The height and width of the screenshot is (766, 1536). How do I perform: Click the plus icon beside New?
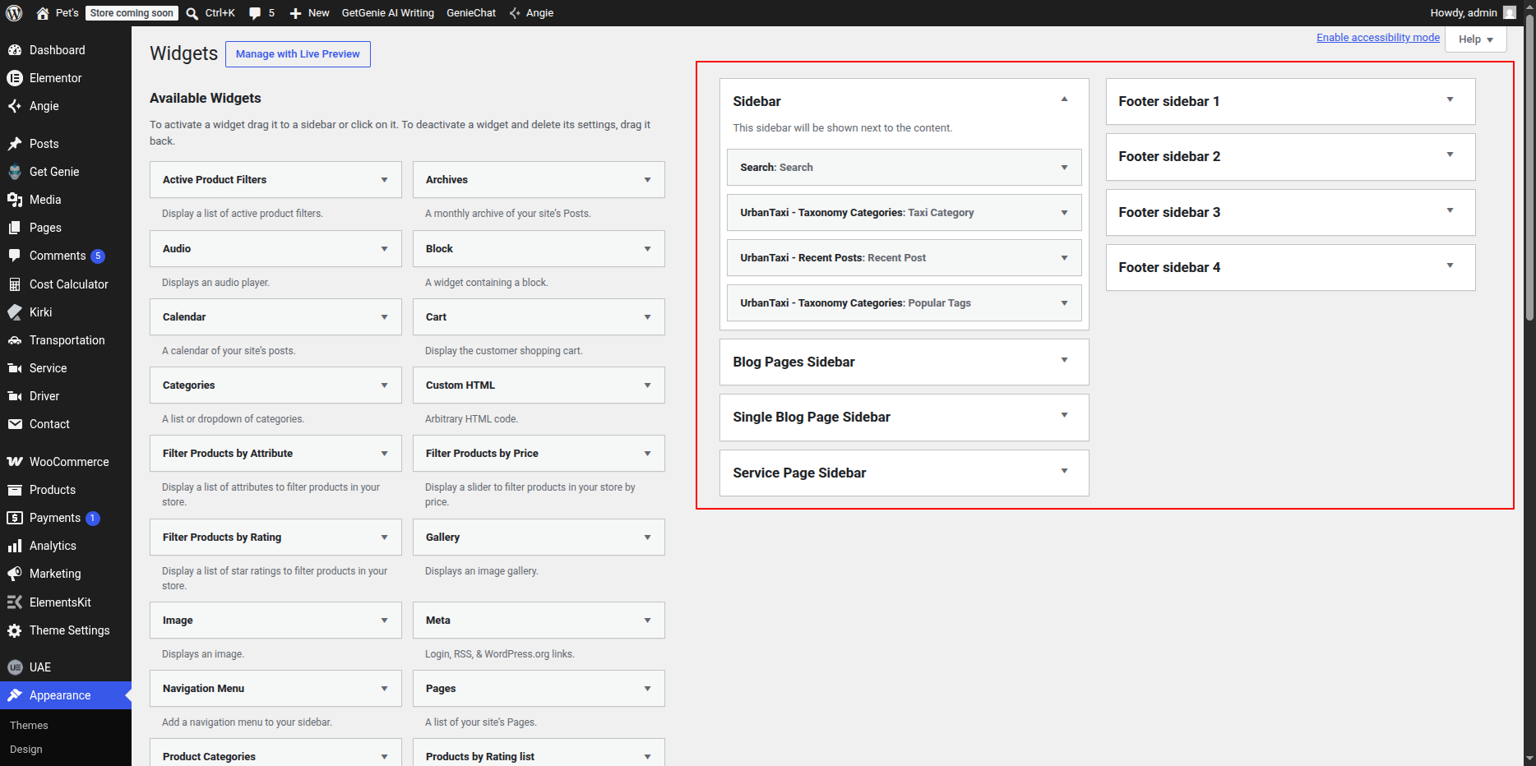click(x=295, y=13)
